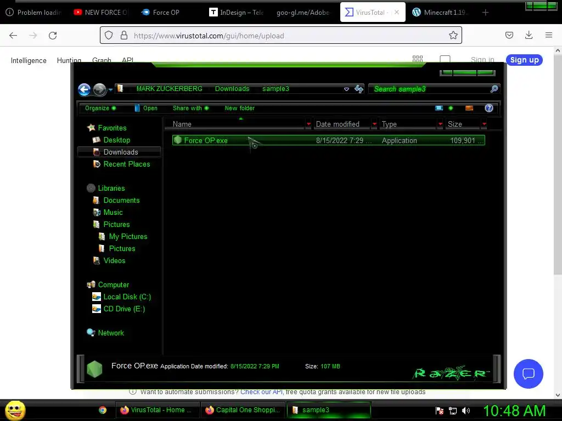Save page to Pocket icon
The height and width of the screenshot is (421, 562).
click(509, 35)
